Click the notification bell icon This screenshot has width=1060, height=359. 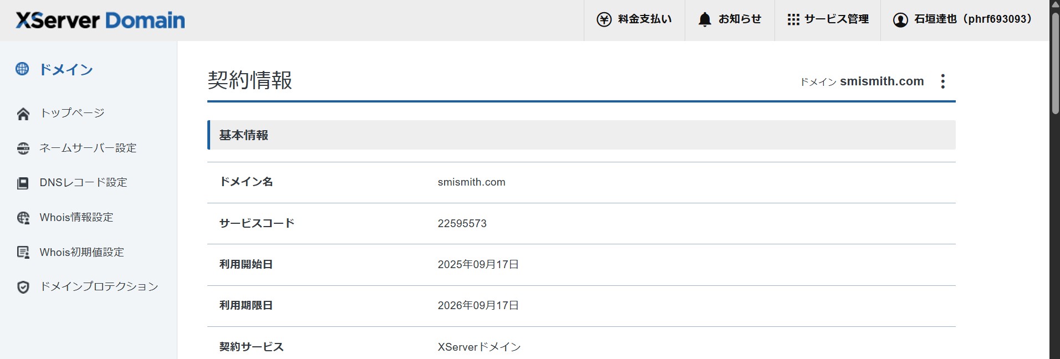705,19
